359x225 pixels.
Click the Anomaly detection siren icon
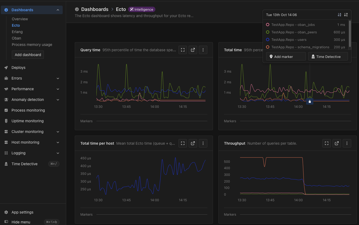(6, 100)
